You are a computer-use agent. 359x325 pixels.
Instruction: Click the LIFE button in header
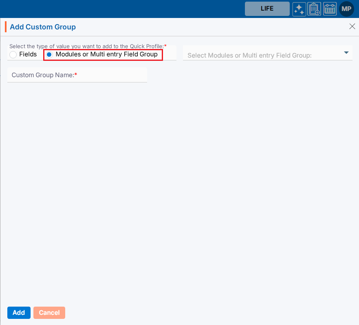[267, 9]
